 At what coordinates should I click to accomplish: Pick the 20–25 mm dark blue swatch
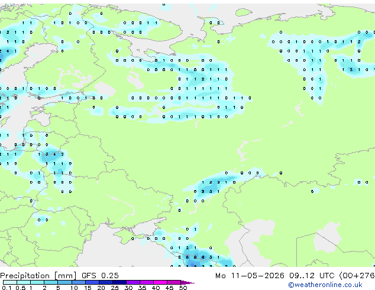(x=106, y=282)
